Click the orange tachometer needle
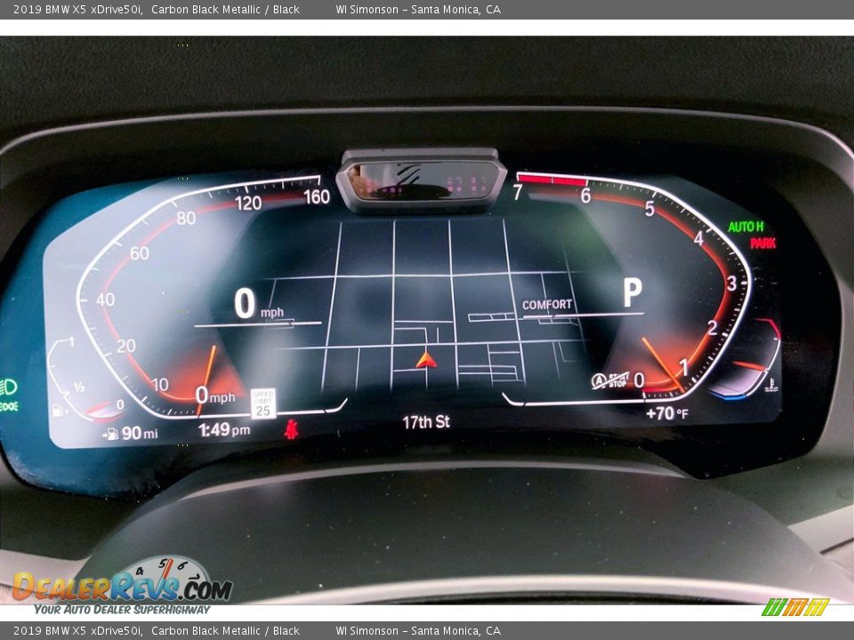 click(x=663, y=364)
